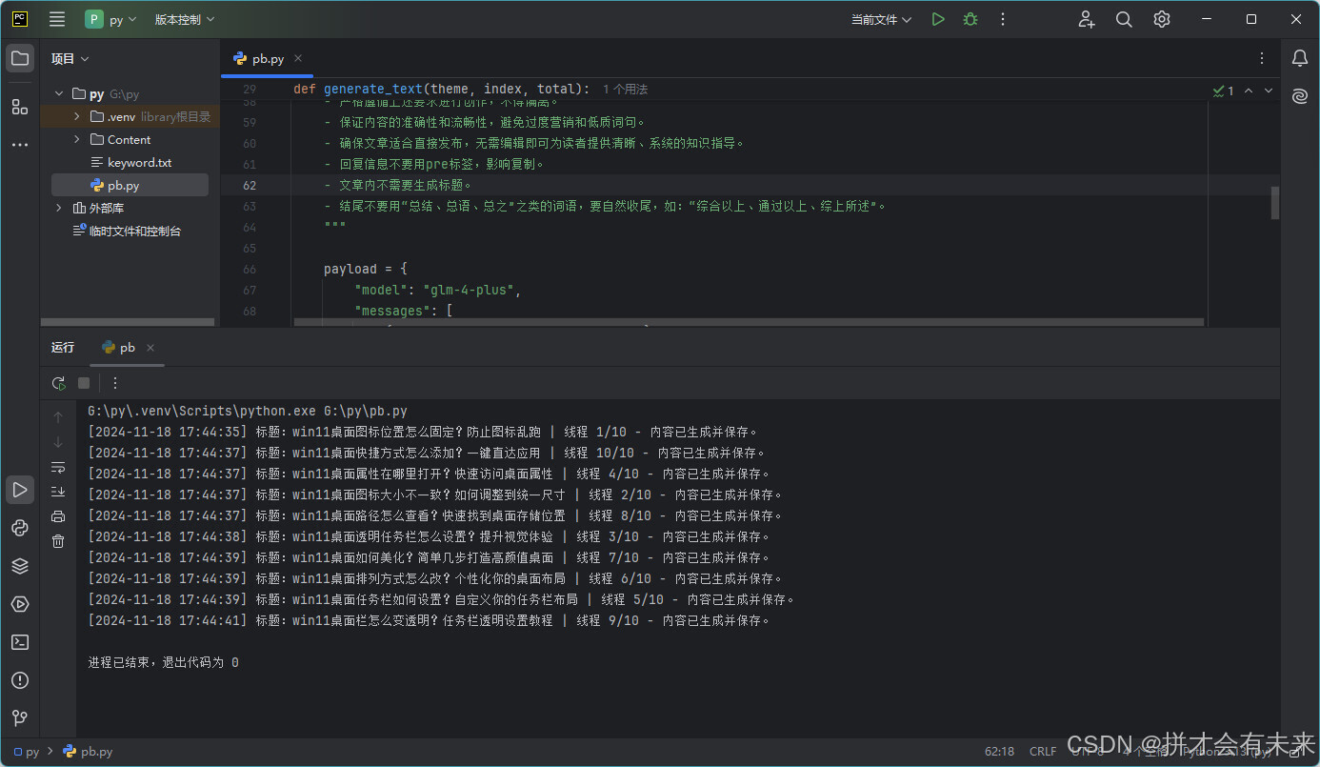
Task: Select keyword.txt in project tree
Action: pos(130,163)
